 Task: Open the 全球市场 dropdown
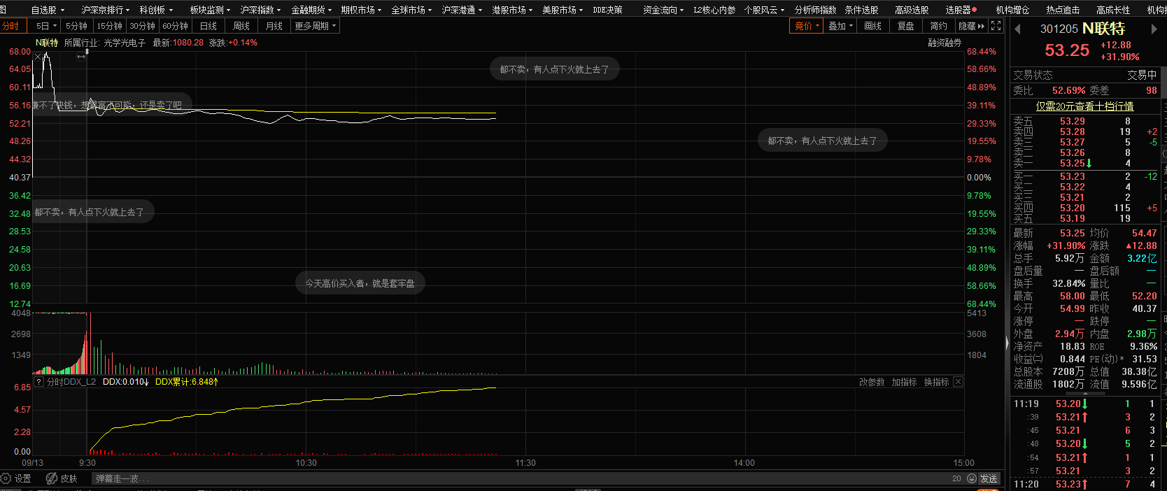pyautogui.click(x=411, y=10)
